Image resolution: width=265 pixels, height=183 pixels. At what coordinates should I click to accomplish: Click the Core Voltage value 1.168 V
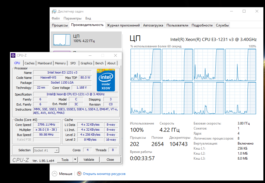(x=81, y=87)
